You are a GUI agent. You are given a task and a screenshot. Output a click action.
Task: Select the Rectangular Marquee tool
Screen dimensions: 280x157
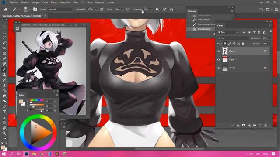tap(4, 32)
